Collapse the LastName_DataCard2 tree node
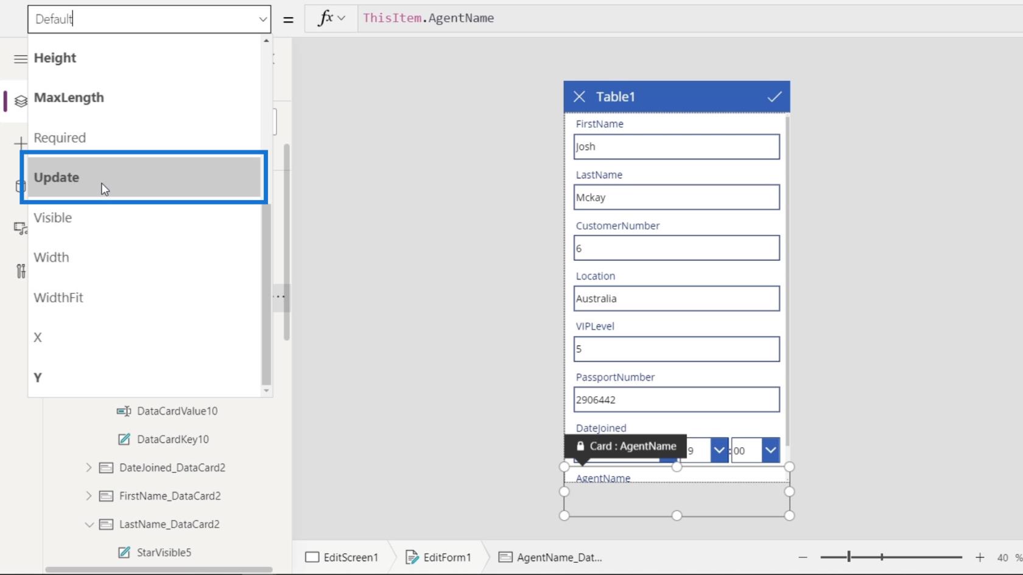Viewport: 1023px width, 575px height. point(89,524)
